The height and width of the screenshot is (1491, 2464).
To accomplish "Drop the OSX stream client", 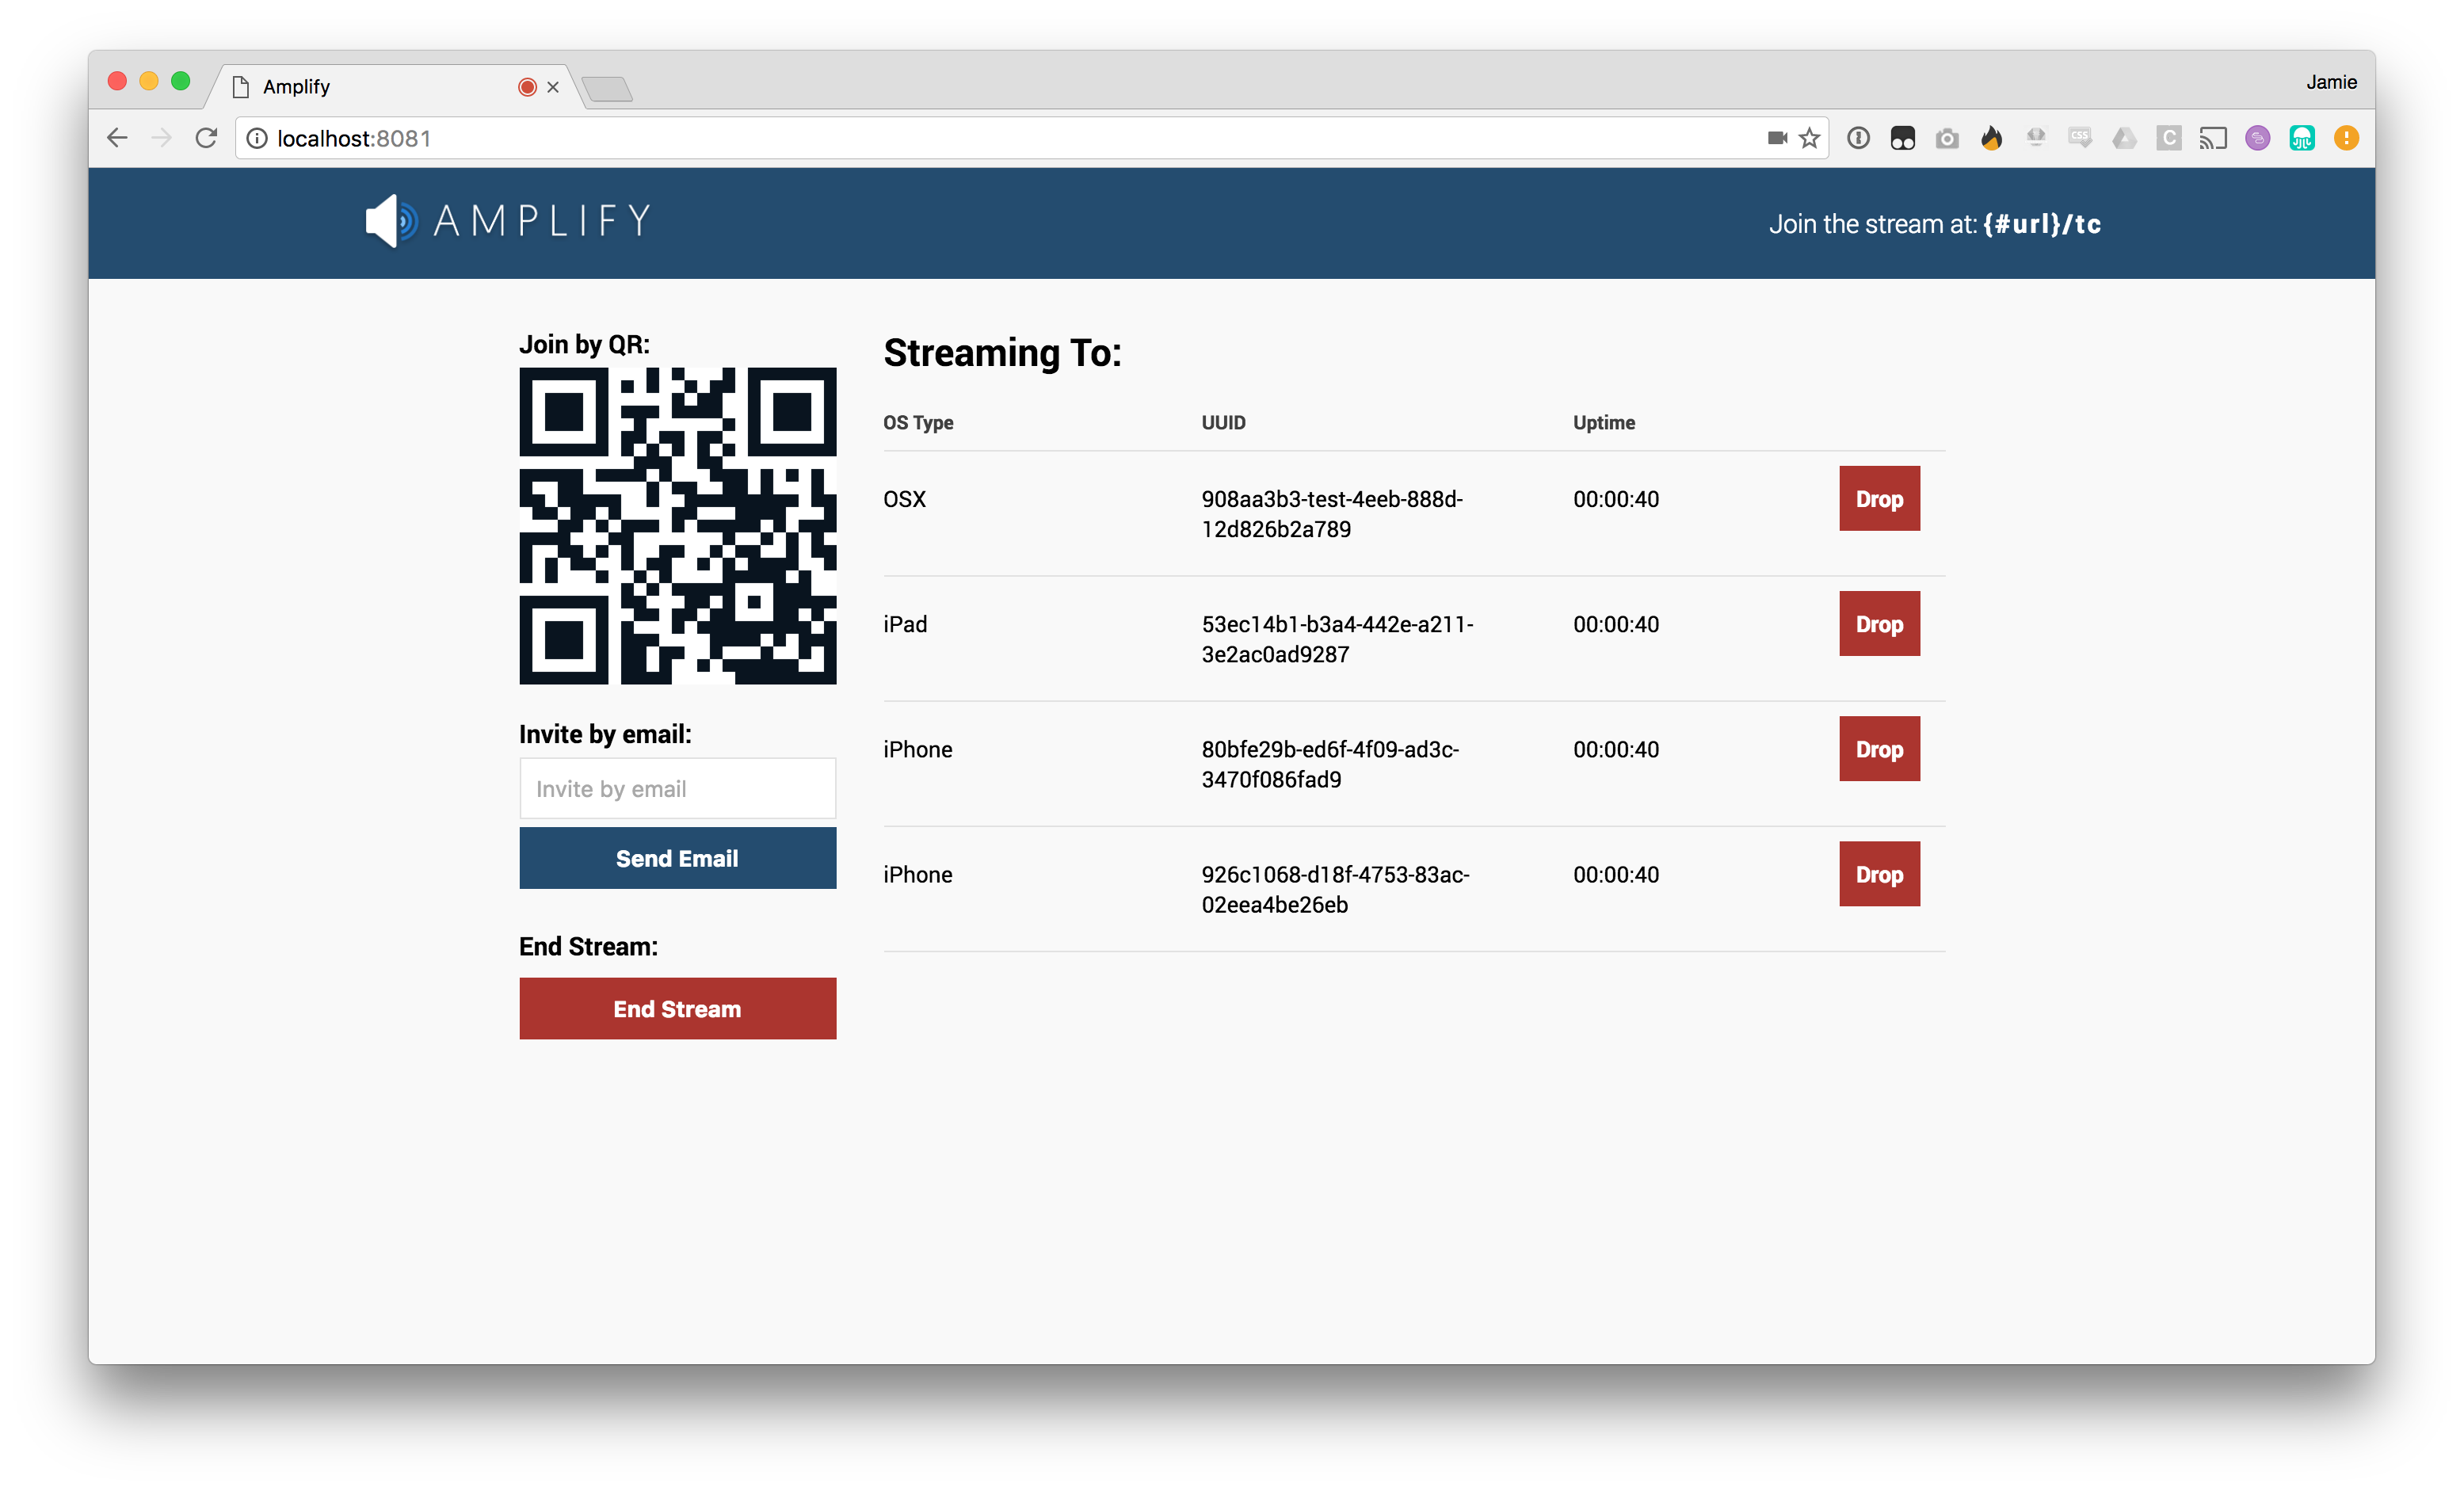I will click(x=1878, y=498).
